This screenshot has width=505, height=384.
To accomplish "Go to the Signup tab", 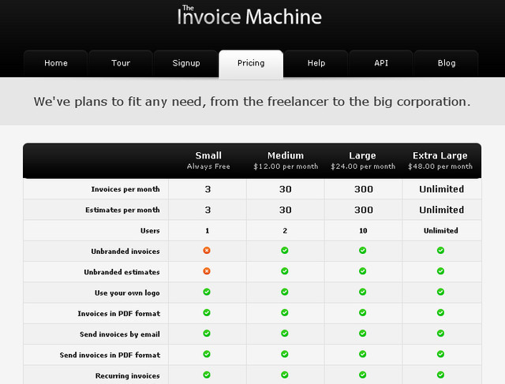I will tap(186, 64).
